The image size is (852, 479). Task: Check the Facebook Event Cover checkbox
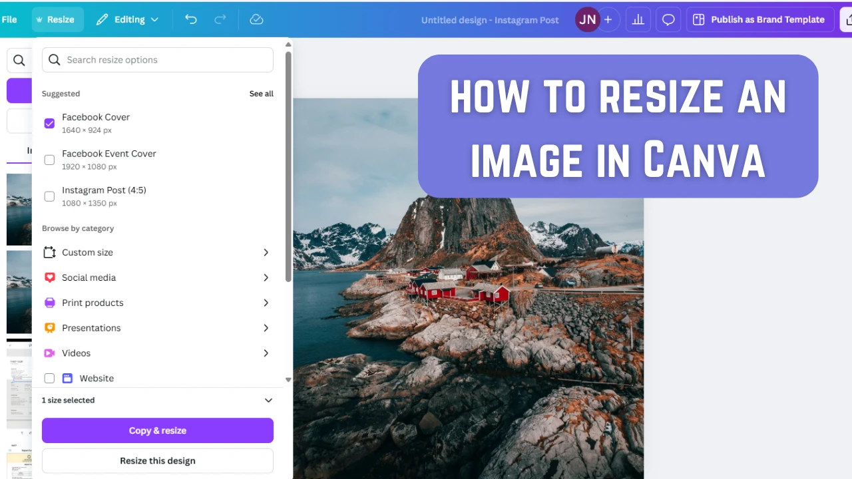[49, 160]
